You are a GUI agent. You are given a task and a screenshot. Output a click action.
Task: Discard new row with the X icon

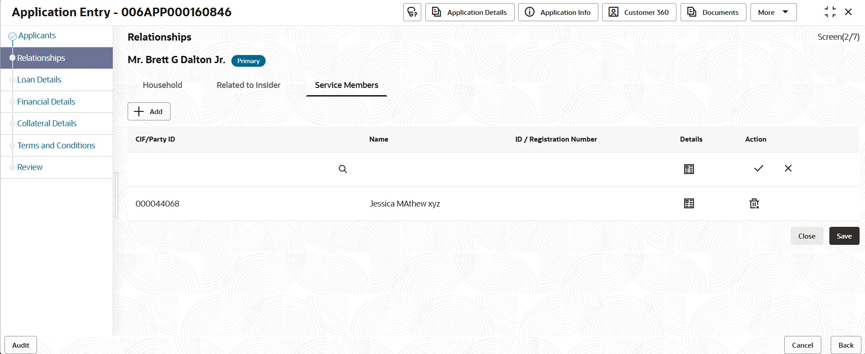788,168
